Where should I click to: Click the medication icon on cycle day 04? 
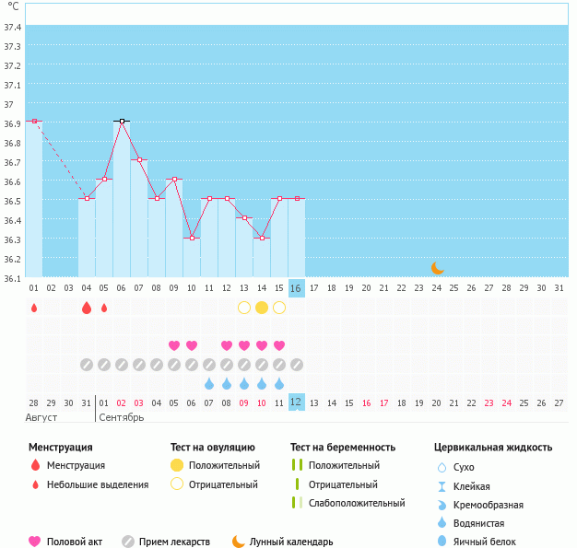click(87, 365)
